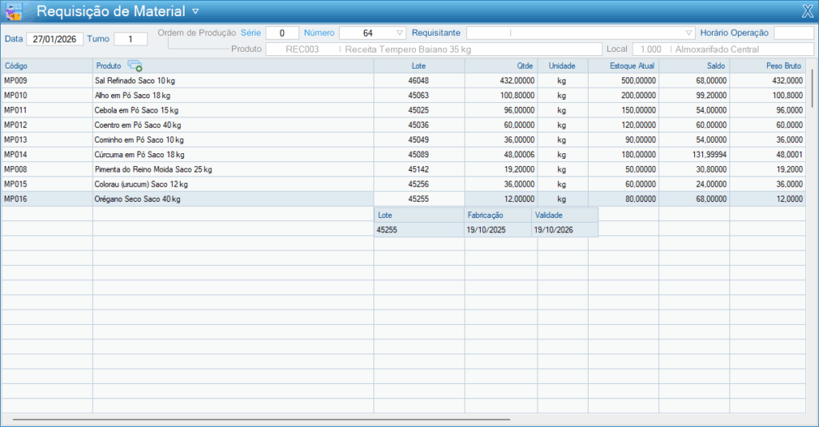Sort by the Código column header

[x=16, y=65]
